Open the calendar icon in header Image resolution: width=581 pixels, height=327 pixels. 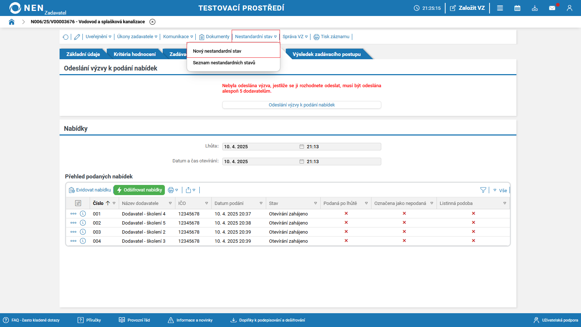point(517,8)
